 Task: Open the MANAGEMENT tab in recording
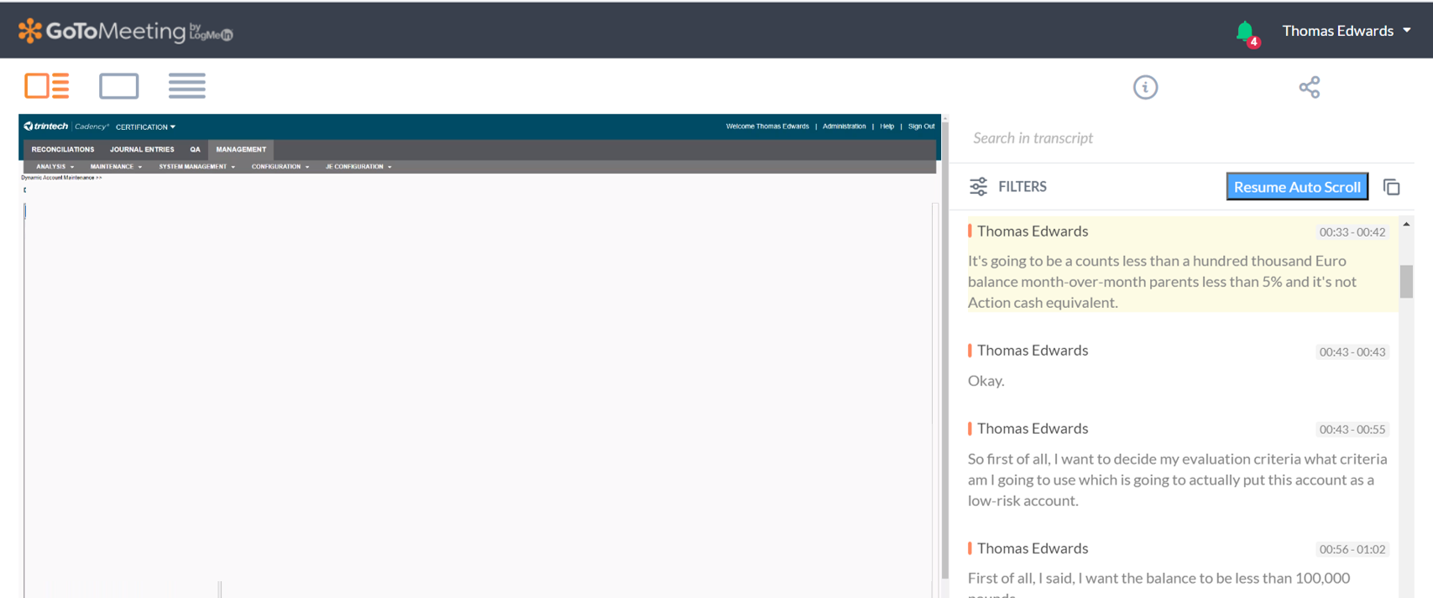241,149
